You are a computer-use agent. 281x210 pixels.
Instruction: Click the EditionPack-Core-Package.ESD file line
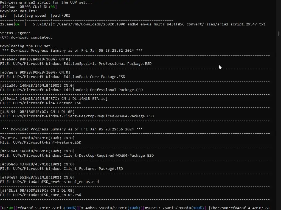63,77
